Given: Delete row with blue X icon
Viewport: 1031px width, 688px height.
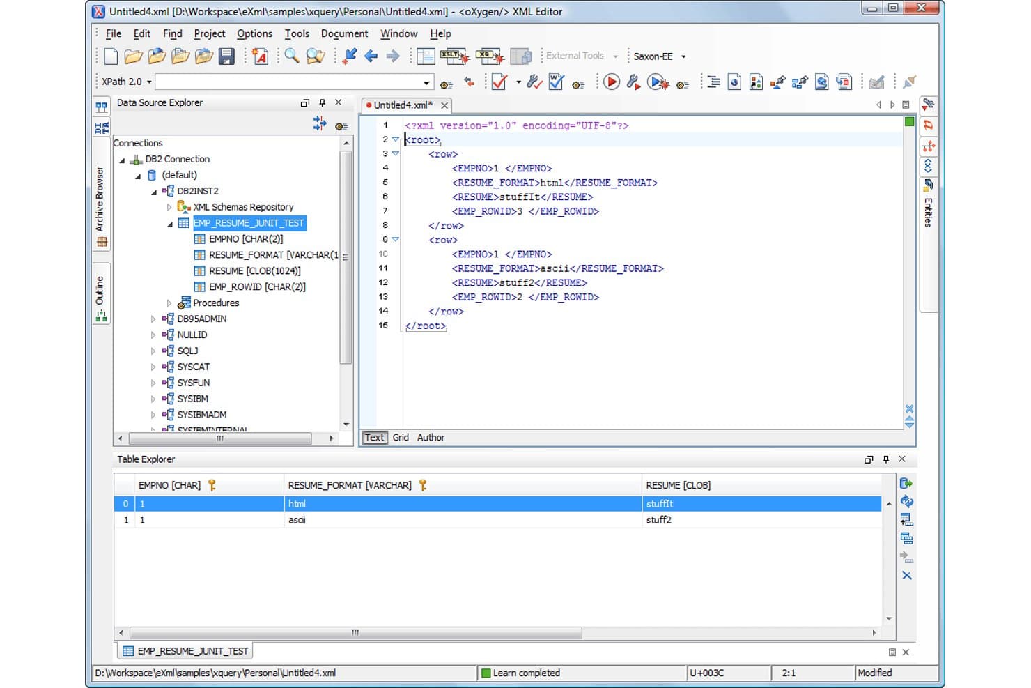Looking at the screenshot, I should pos(906,576).
